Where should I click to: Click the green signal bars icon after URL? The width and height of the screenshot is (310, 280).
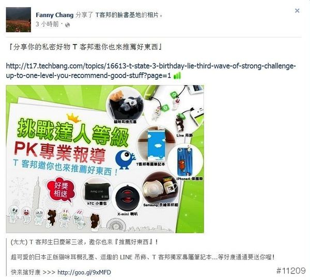coord(177,75)
